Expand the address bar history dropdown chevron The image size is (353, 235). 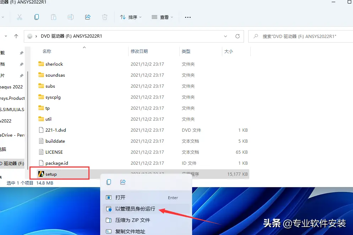pos(226,36)
